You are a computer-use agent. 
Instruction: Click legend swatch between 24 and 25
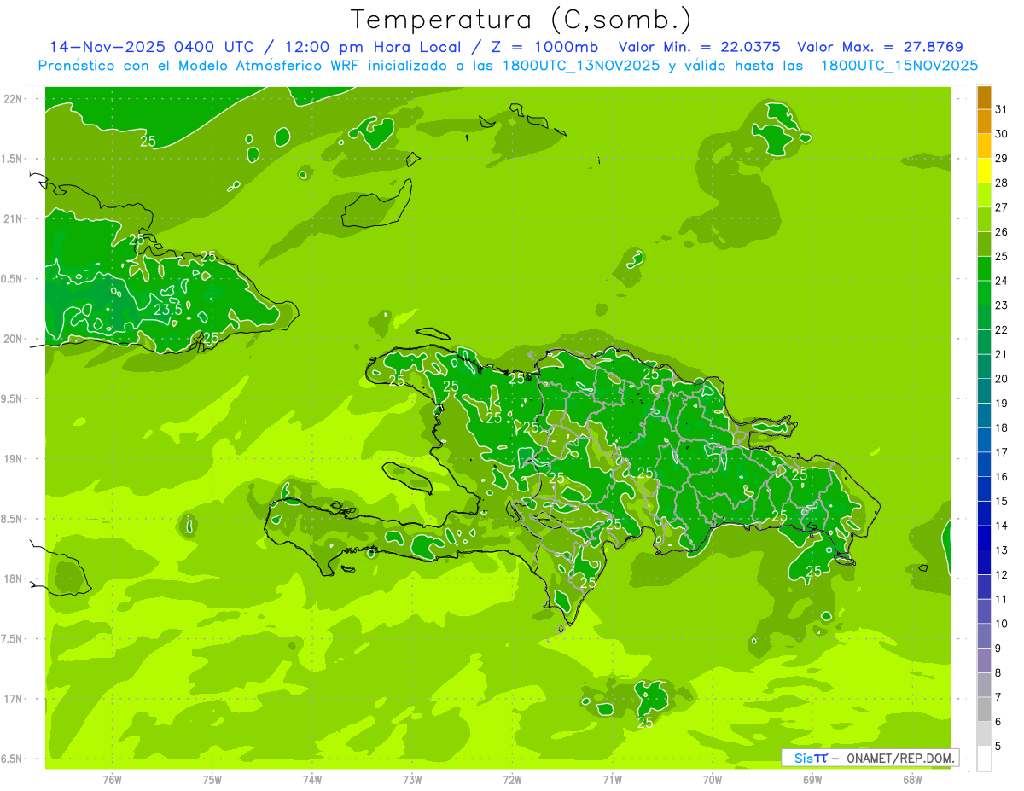coord(984,269)
